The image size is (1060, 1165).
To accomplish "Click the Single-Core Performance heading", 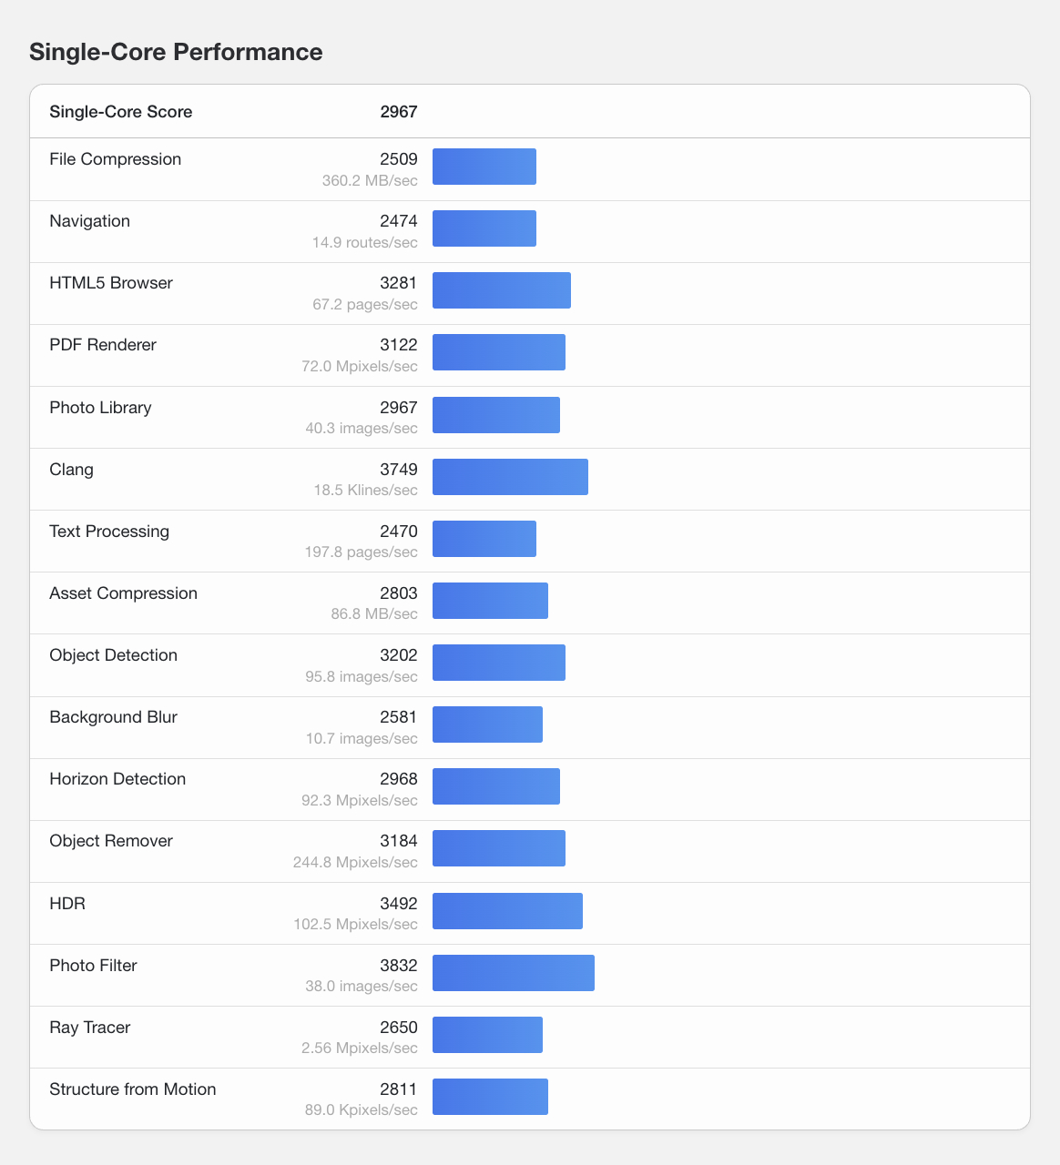I will click(176, 52).
